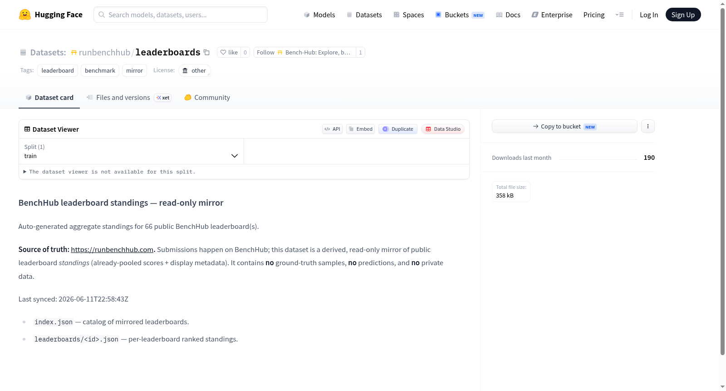Click the mirror tag
The width and height of the screenshot is (726, 391).
[134, 70]
